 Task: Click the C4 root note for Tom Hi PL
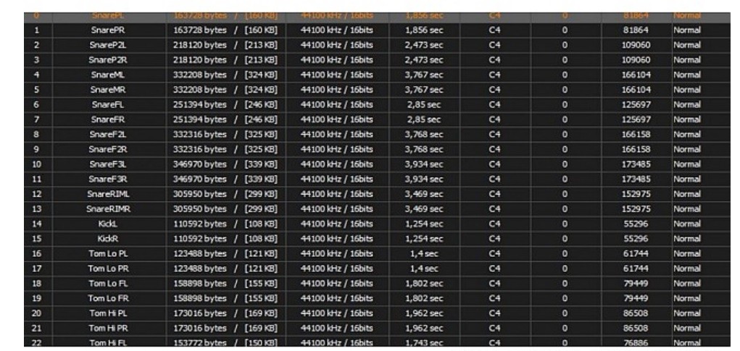click(495, 313)
